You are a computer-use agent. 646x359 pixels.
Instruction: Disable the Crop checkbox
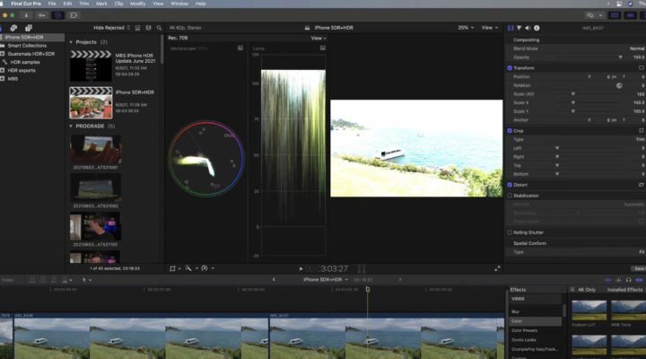[510, 131]
